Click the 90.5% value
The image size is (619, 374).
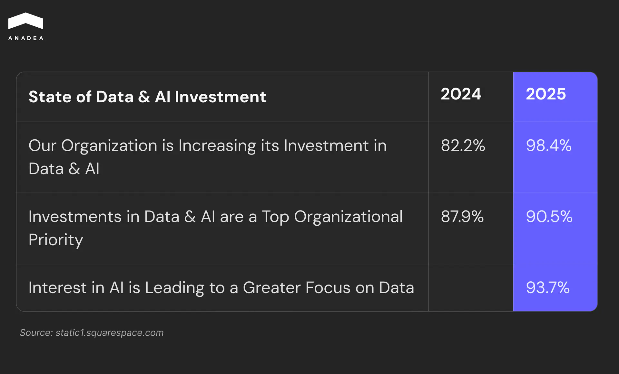(549, 217)
